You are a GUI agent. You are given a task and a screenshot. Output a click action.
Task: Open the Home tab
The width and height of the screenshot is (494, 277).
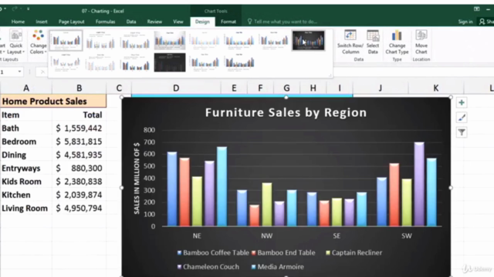18,22
